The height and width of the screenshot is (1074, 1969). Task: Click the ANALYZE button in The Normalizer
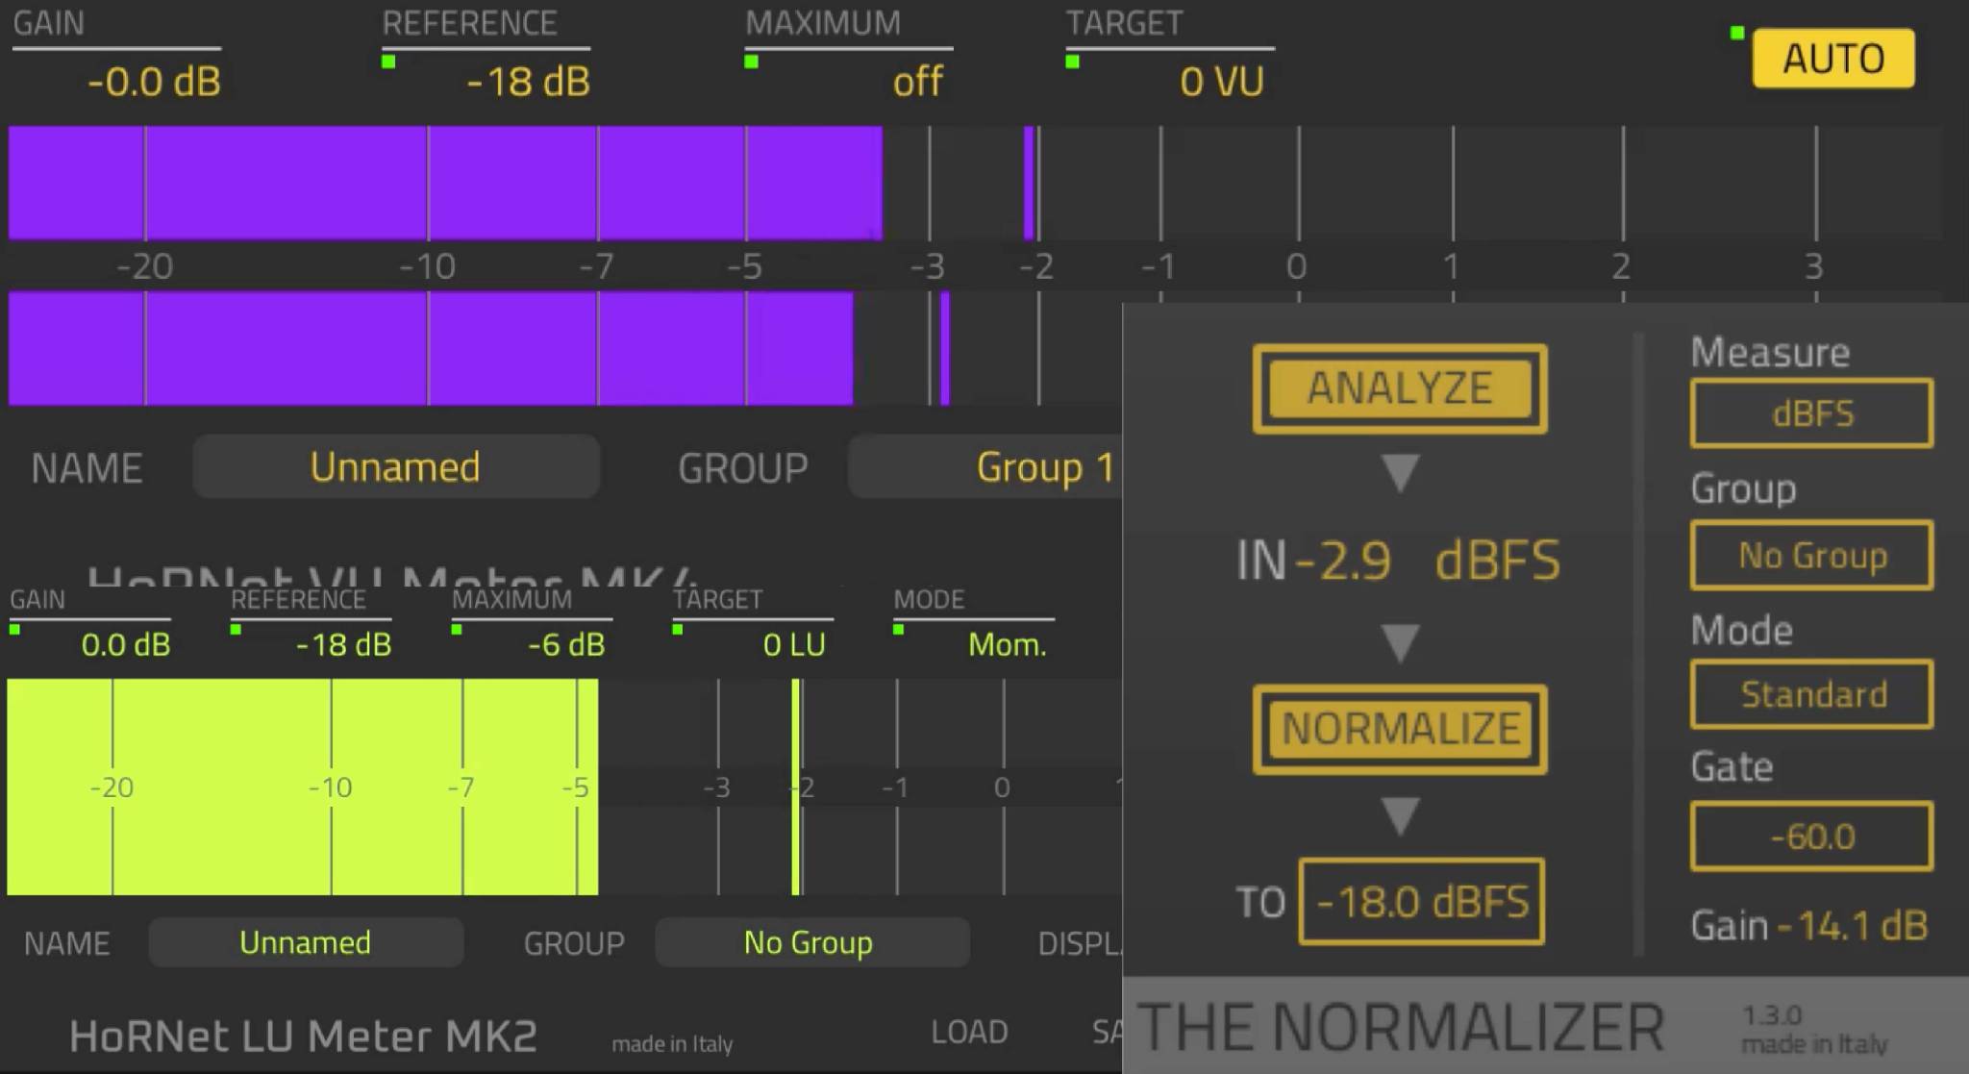click(x=1399, y=388)
